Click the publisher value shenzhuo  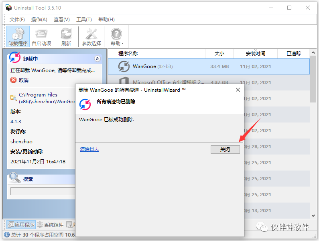(x=21, y=141)
